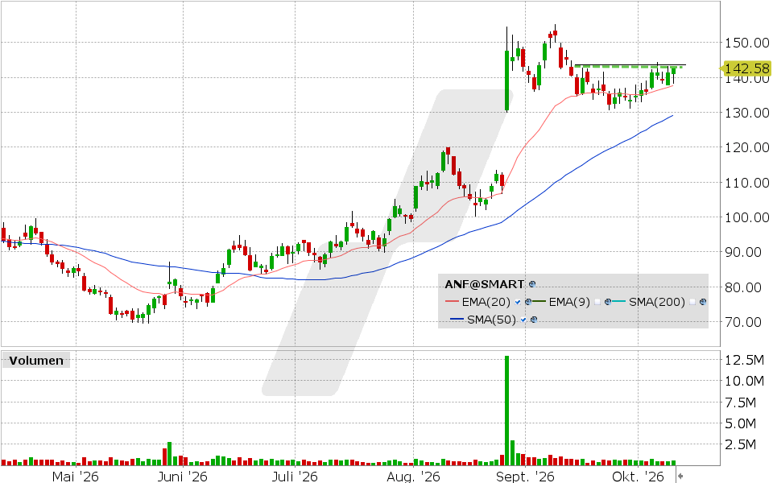Click the 130.00 price axis label
The height and width of the screenshot is (483, 773).
(x=747, y=113)
